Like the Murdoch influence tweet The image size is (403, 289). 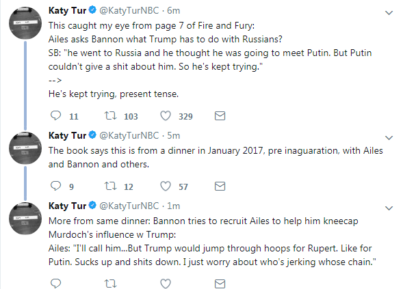(166, 284)
